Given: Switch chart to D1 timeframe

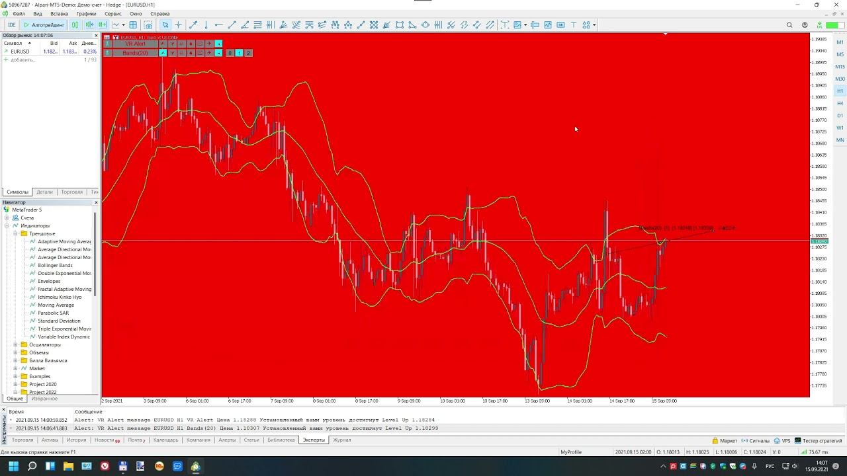Looking at the screenshot, I should (840, 116).
